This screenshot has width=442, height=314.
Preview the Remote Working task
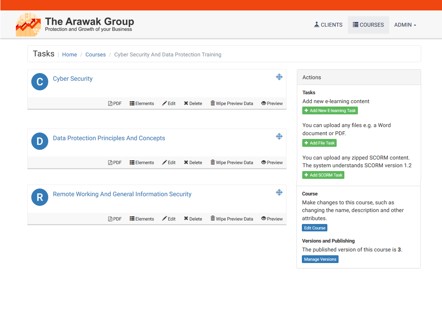coord(272,219)
